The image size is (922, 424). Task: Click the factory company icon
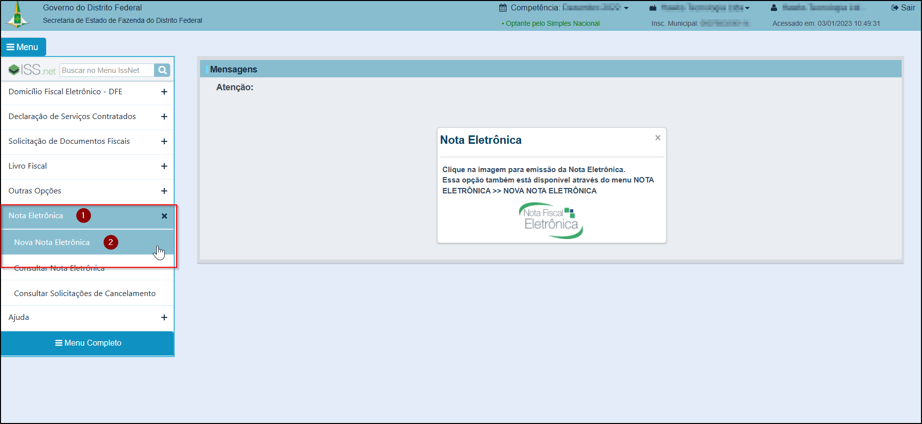(x=653, y=8)
